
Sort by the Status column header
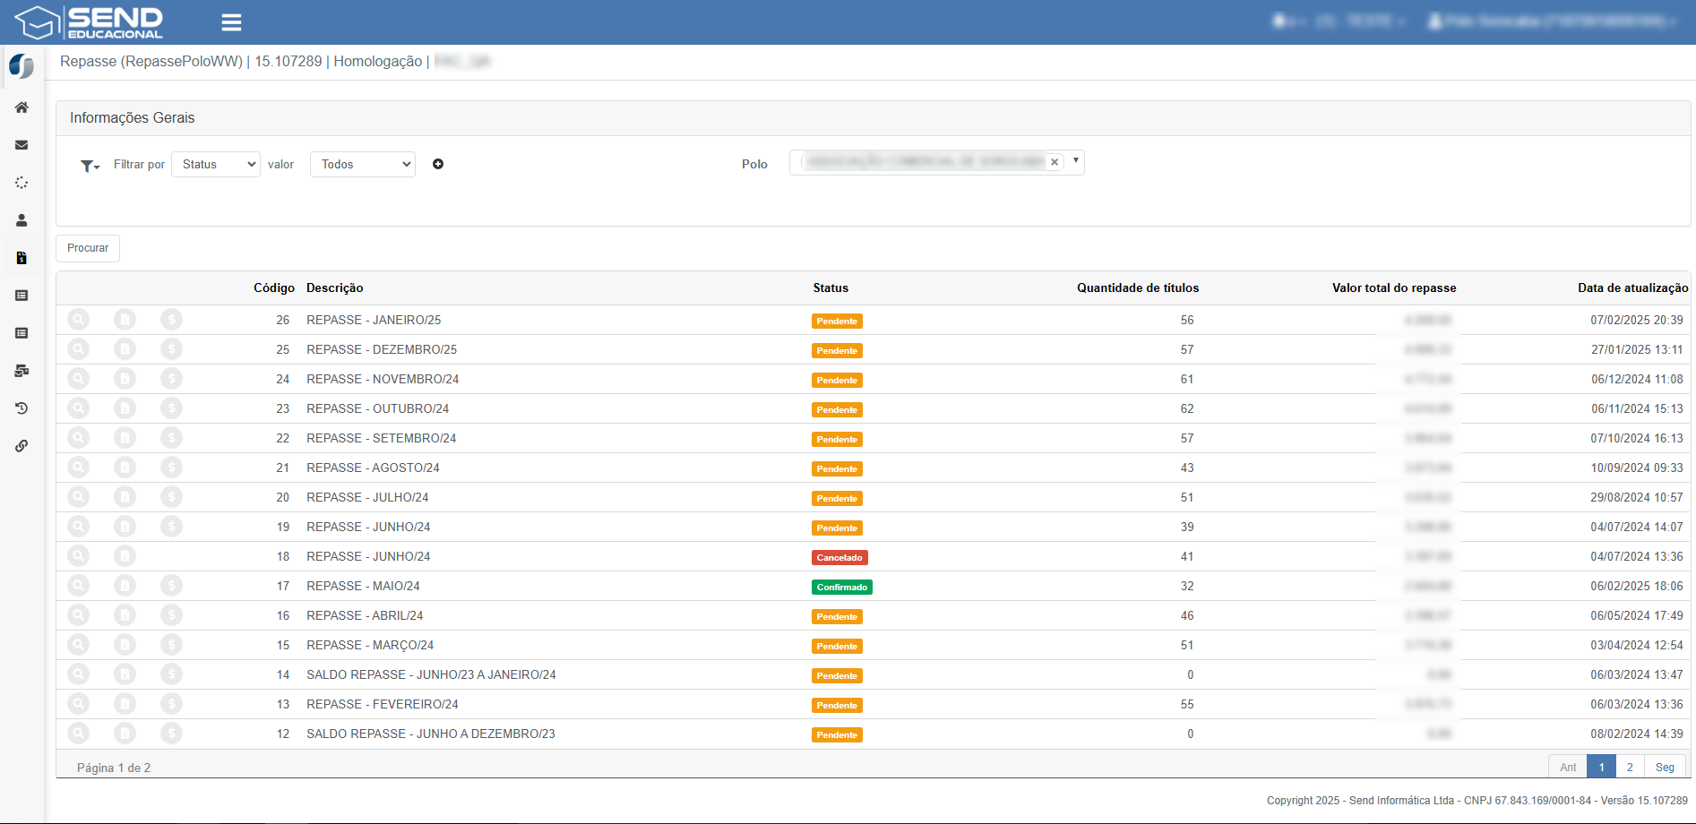click(831, 288)
